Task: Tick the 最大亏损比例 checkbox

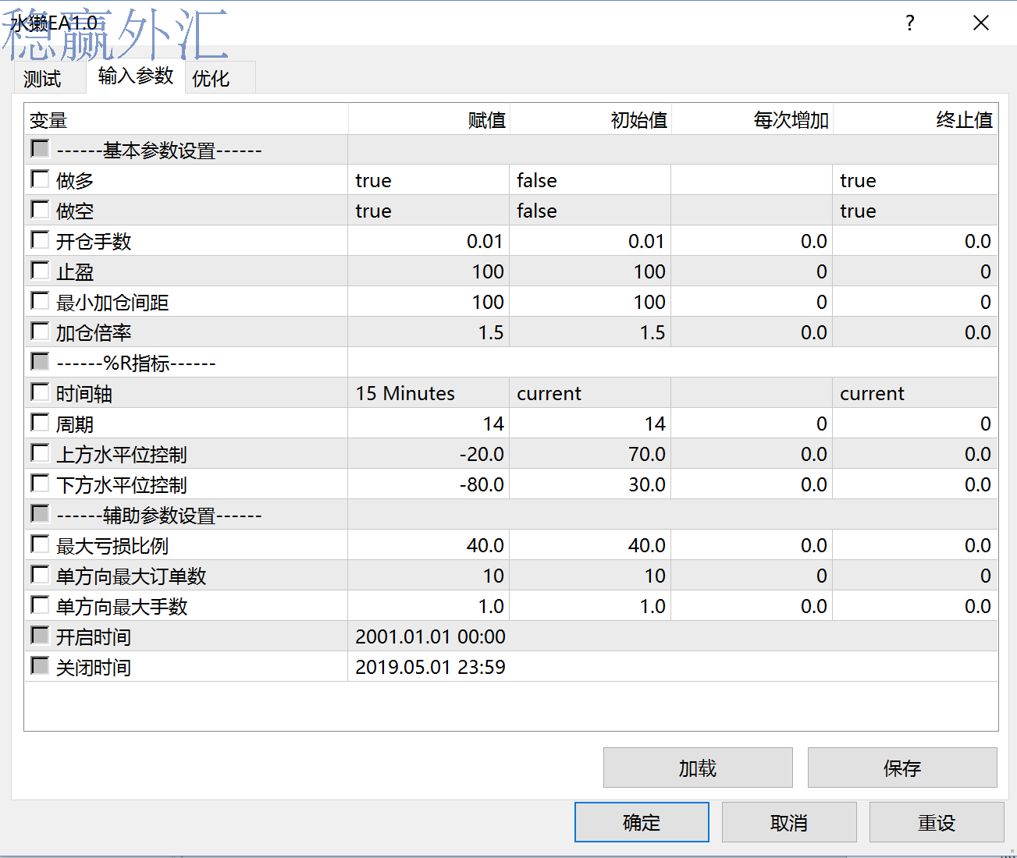Action: tap(40, 544)
